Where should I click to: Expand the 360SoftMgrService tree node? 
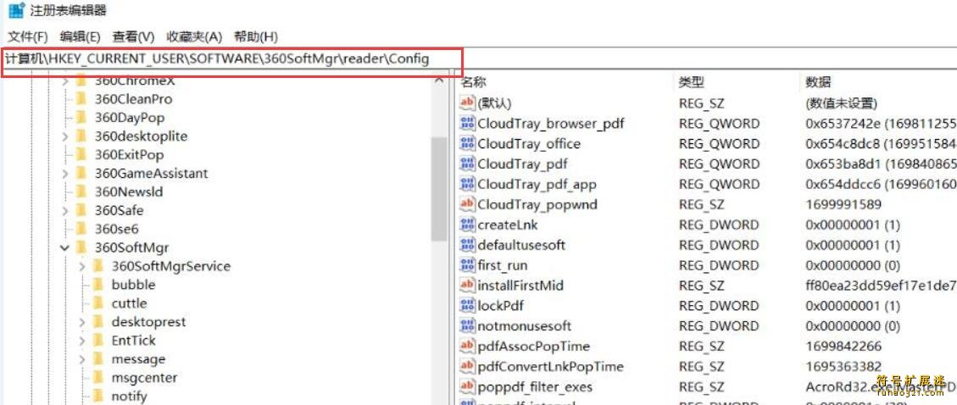(82, 267)
